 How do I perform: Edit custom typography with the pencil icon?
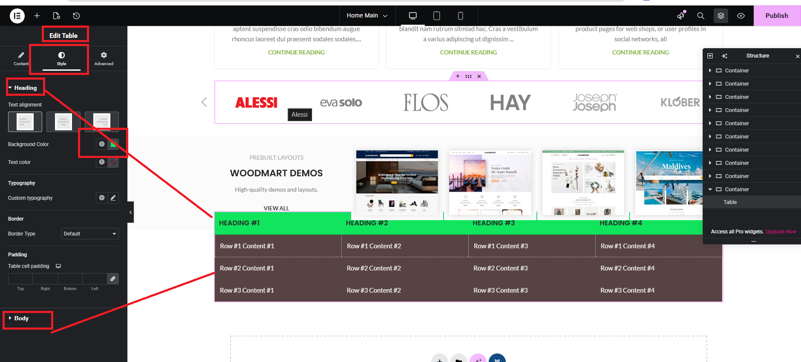tap(113, 198)
